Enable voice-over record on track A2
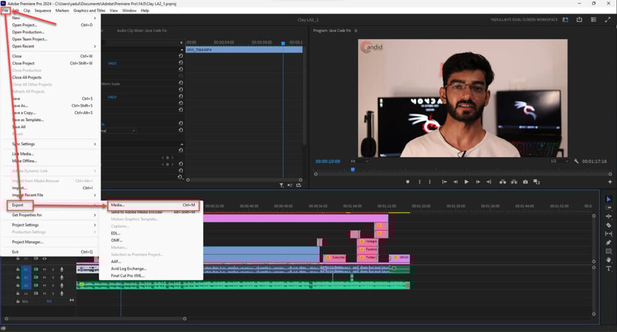The image size is (617, 332). pyautogui.click(x=62, y=277)
